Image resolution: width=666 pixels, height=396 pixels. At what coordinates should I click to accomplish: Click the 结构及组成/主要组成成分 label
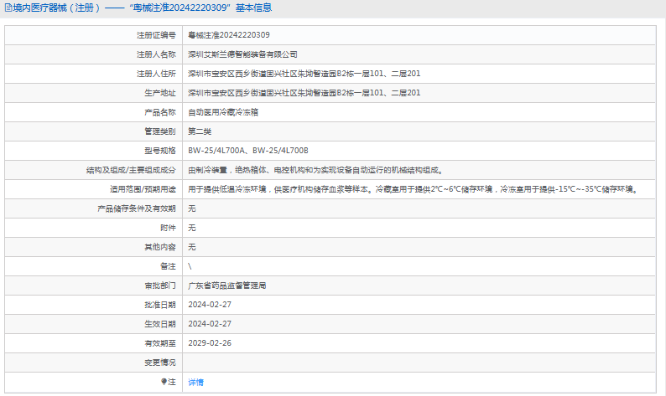click(x=131, y=170)
